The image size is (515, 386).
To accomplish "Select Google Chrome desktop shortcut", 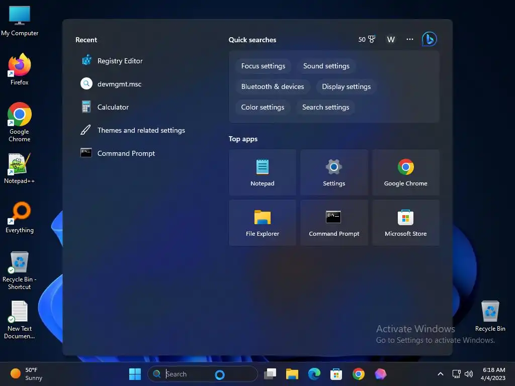I will [x=20, y=122].
